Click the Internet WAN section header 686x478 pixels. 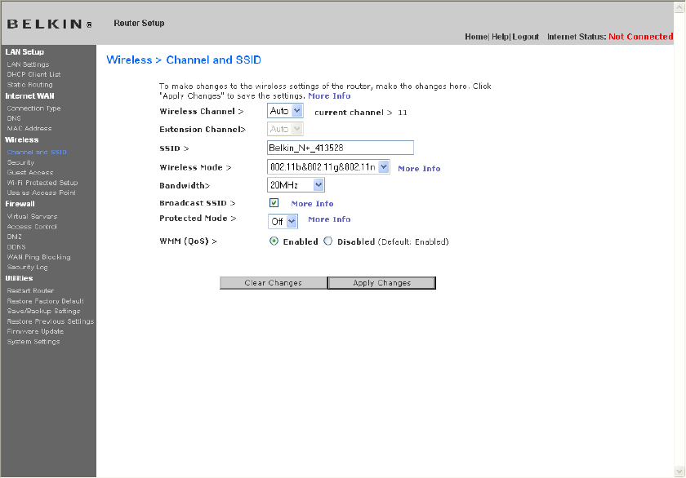29,96
